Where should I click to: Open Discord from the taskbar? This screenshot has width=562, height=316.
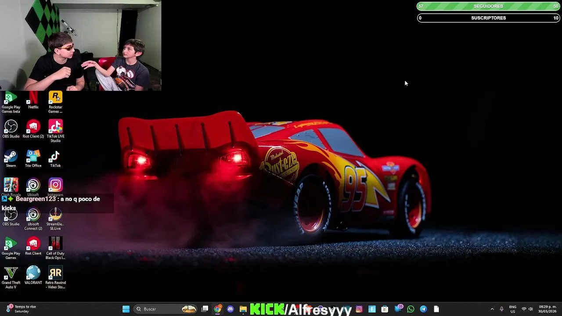coord(231,309)
